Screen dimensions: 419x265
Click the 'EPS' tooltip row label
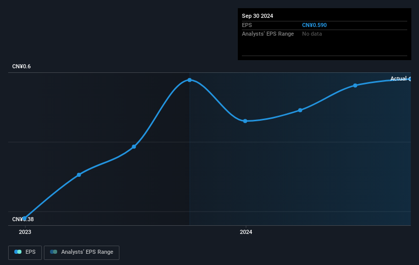pos(247,25)
